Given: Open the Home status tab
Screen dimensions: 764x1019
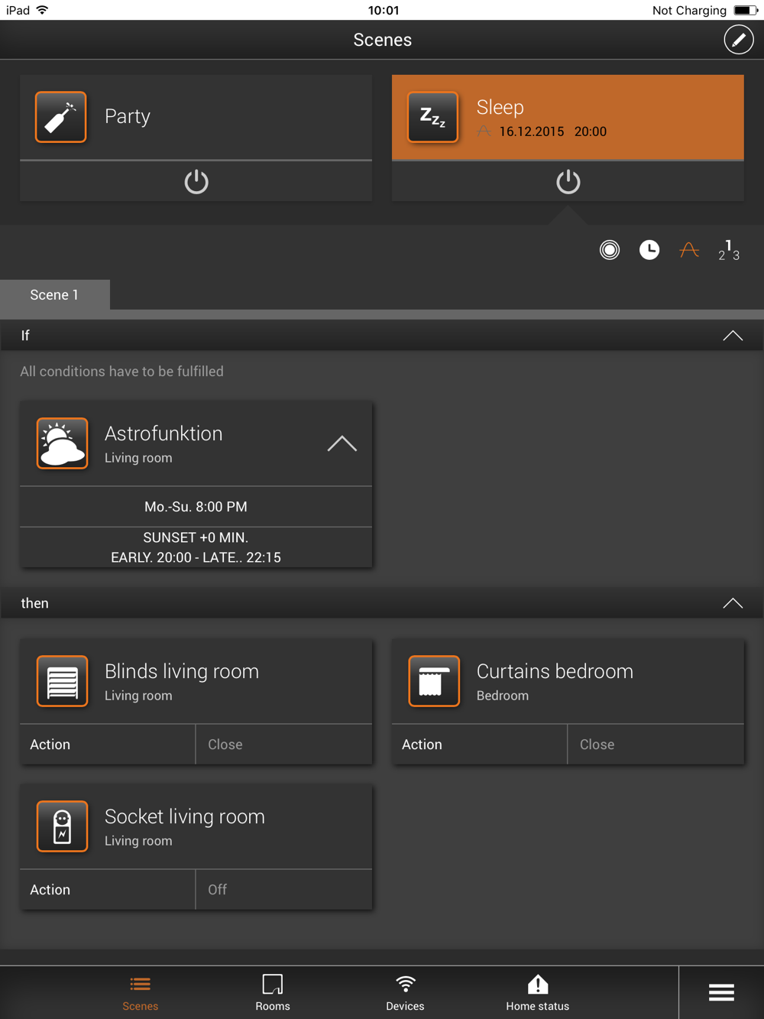Looking at the screenshot, I should click(x=537, y=992).
